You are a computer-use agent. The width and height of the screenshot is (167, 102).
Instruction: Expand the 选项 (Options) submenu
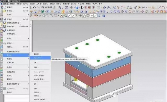pos(16,39)
